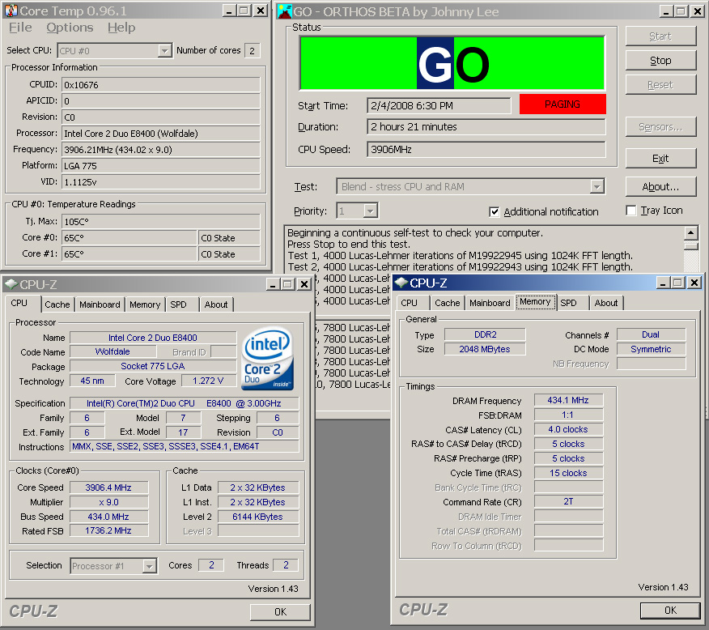Image resolution: width=709 pixels, height=630 pixels.
Task: Click the green GO status indicator
Action: coord(452,63)
